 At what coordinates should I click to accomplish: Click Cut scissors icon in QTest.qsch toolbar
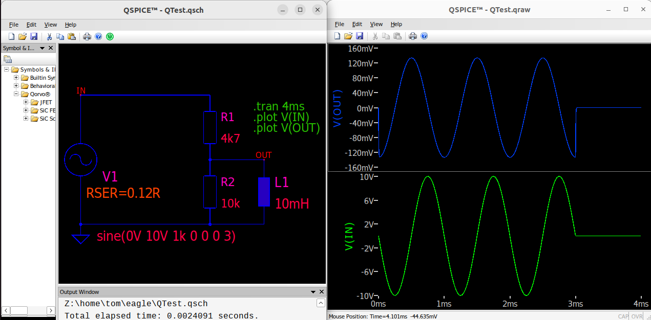pos(50,36)
